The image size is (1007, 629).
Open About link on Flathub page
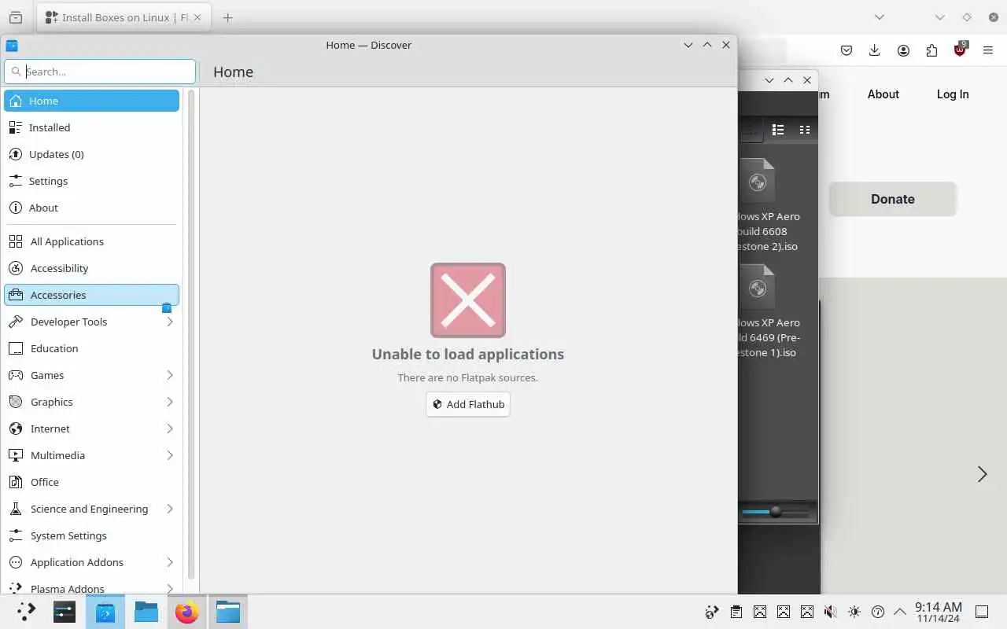(x=883, y=94)
